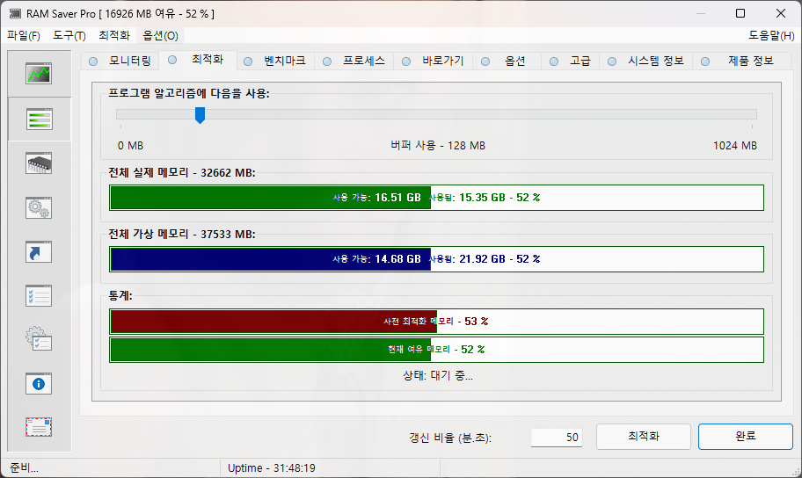Switch to the 제품 정보 tab
The height and width of the screenshot is (478, 802).
741,61
